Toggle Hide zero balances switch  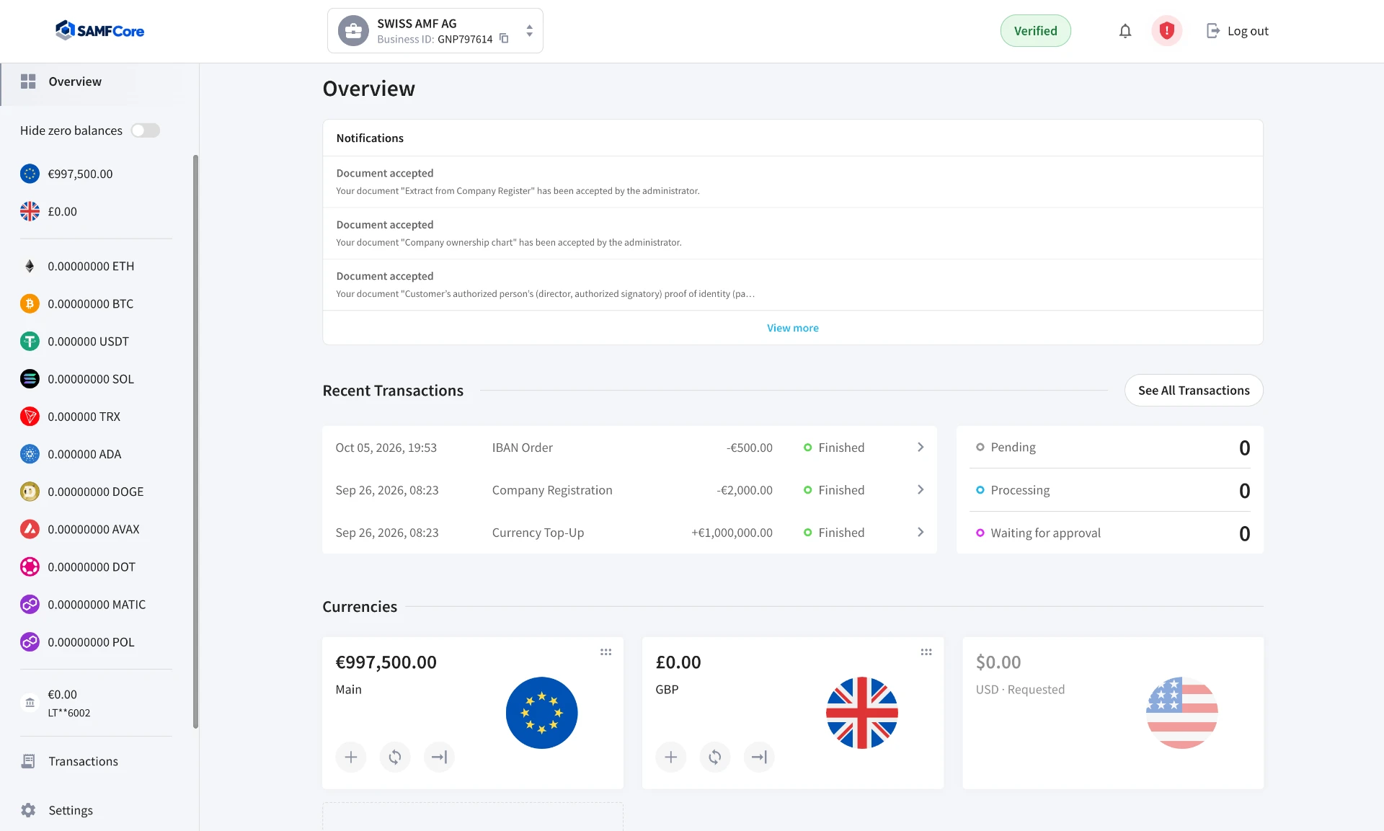tap(145, 130)
